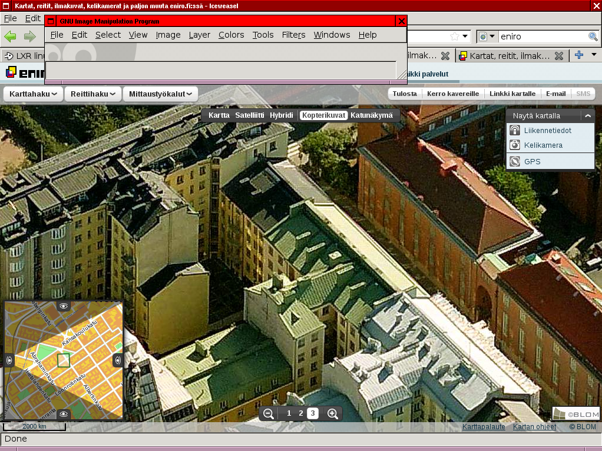Close the 'Kartat, reitit, ilmak...' tab
Viewport: 602px width, 451px height.
(x=559, y=56)
